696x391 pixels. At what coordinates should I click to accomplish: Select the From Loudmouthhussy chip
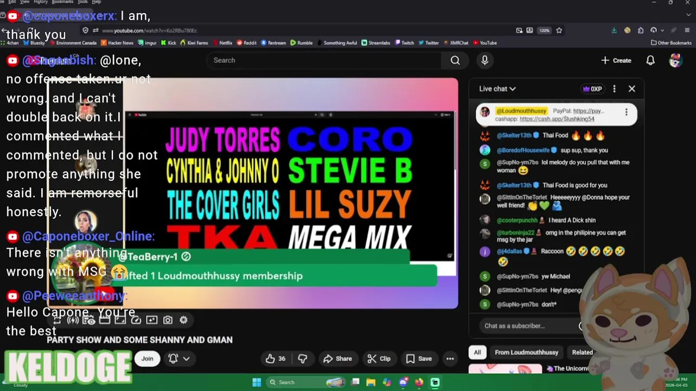pos(526,352)
